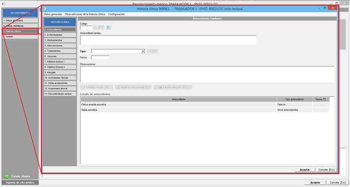Click Modificar seleccionado [F7]
The width and height of the screenshot is (350, 187).
pos(133,87)
